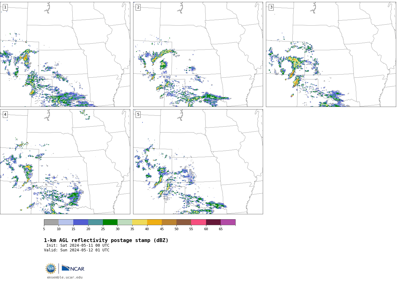Screen dimensions: 399x281
Task: Click the 'Valid: Sun 2024-05-12 01 UTC' line
Action: 77,250
